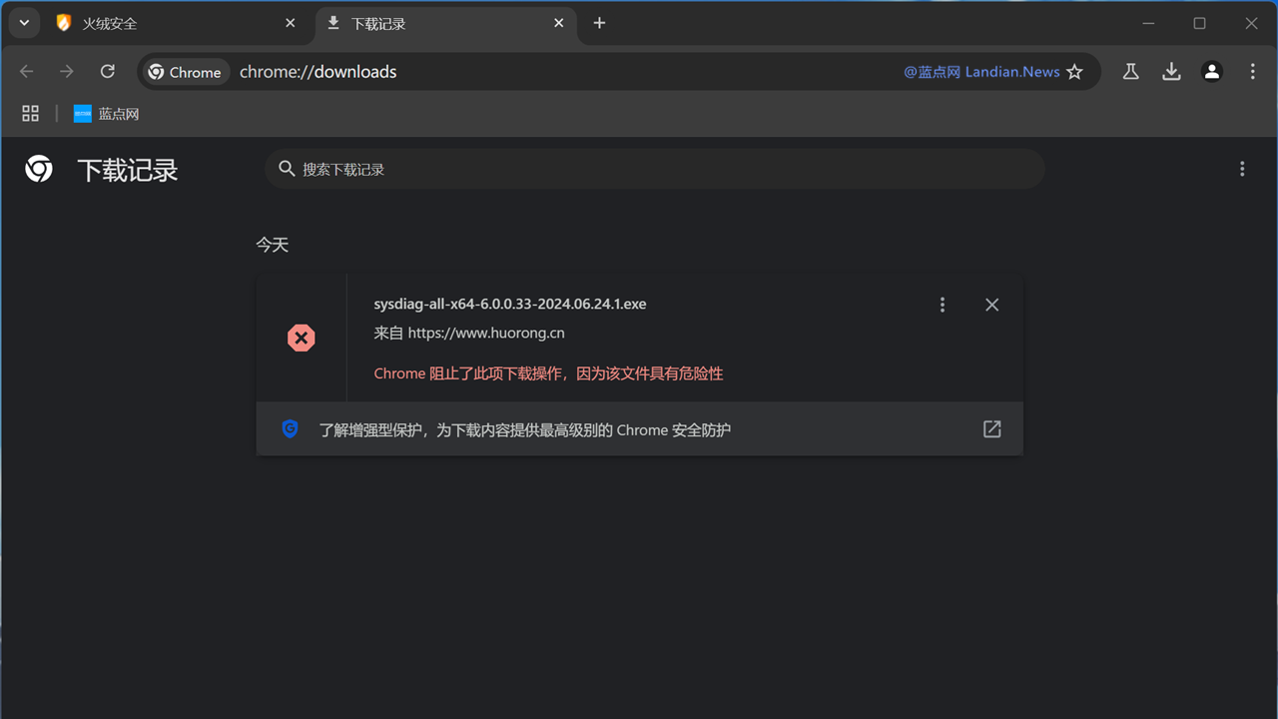
Task: Open the profile avatar menu
Action: tap(1212, 72)
